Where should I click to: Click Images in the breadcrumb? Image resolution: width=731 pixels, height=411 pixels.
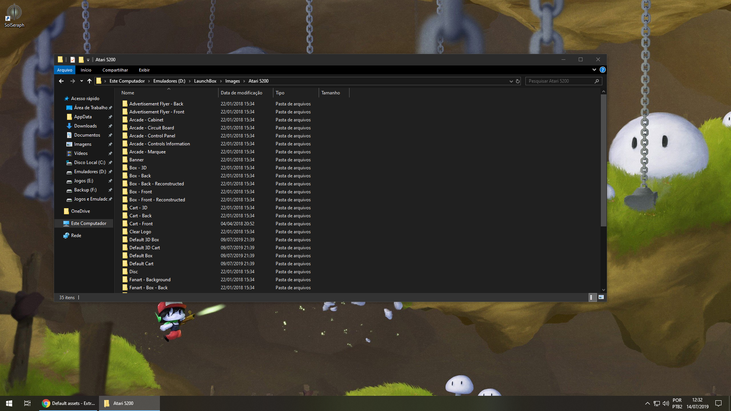[x=233, y=81]
